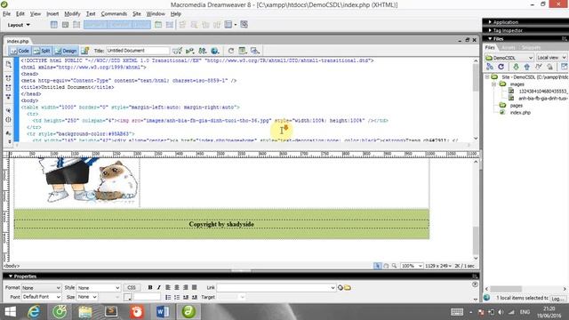The height and width of the screenshot is (320, 569).
Task: Collapse the images folder node
Action: 494,84
